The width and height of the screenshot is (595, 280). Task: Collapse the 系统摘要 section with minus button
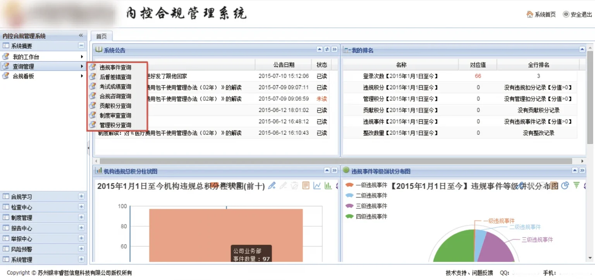(x=81, y=46)
